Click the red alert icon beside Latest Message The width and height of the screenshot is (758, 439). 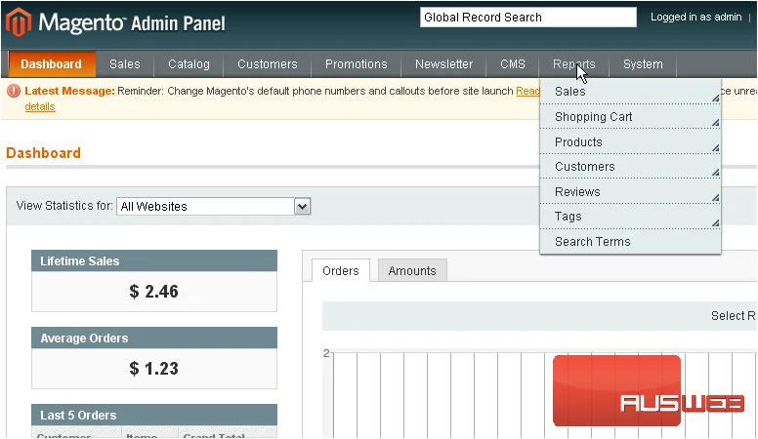pos(14,91)
